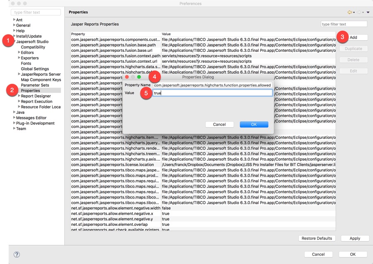Expand the Ant tree node
Image resolution: width=373 pixels, height=264 pixels.
(14, 19)
